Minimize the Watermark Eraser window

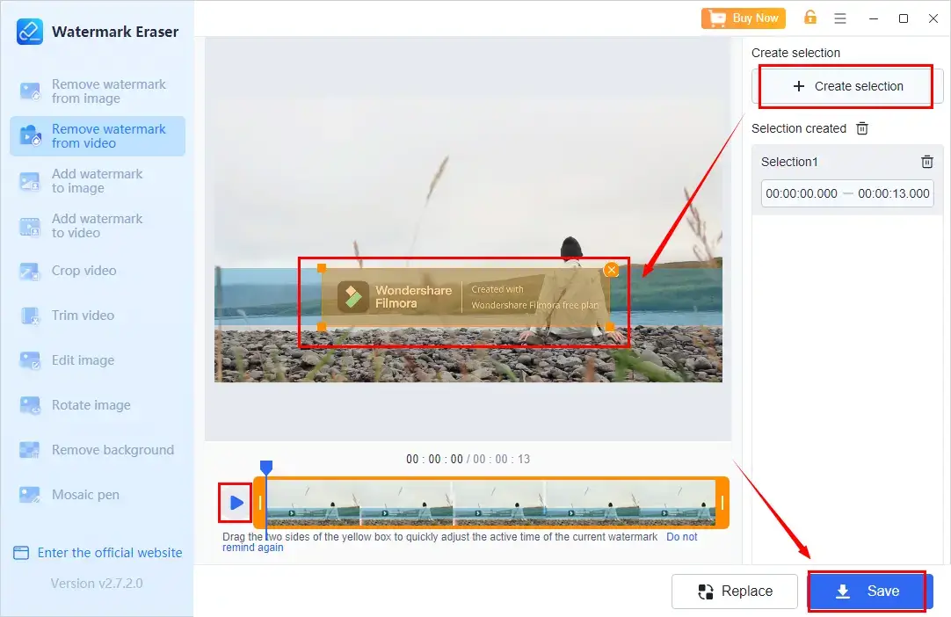(874, 18)
